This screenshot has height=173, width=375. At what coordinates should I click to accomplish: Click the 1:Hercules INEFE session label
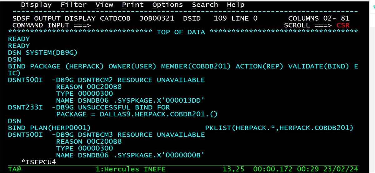click(x=130, y=169)
